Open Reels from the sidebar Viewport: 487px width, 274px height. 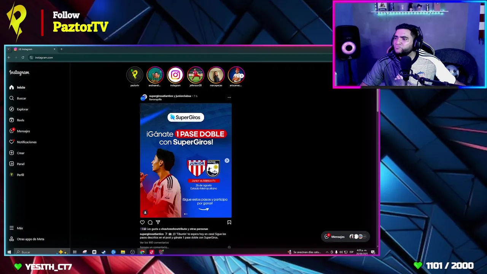click(x=17, y=120)
